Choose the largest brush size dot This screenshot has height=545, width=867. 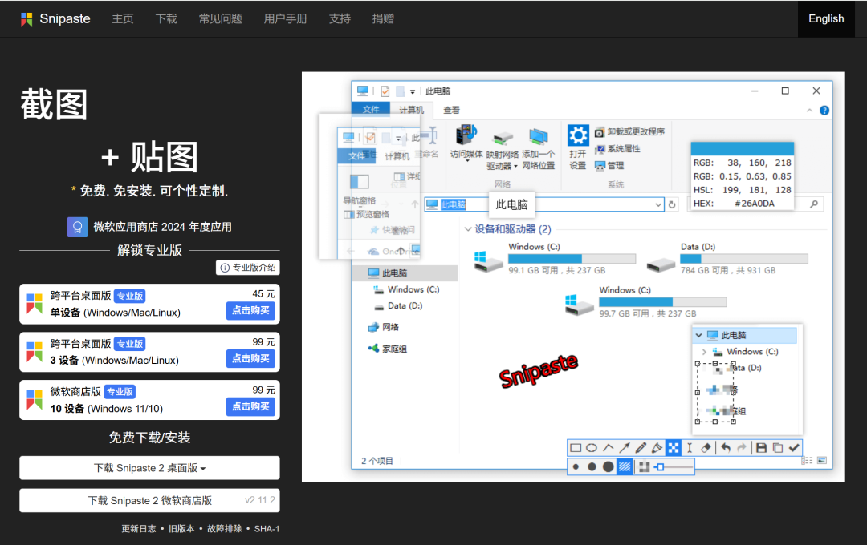[x=609, y=467]
